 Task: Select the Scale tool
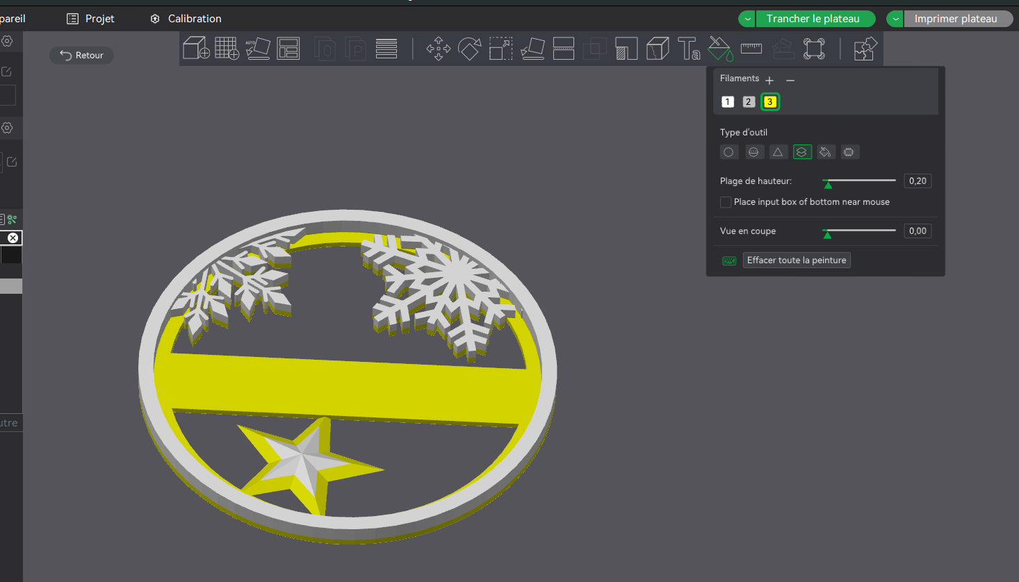[x=500, y=49]
